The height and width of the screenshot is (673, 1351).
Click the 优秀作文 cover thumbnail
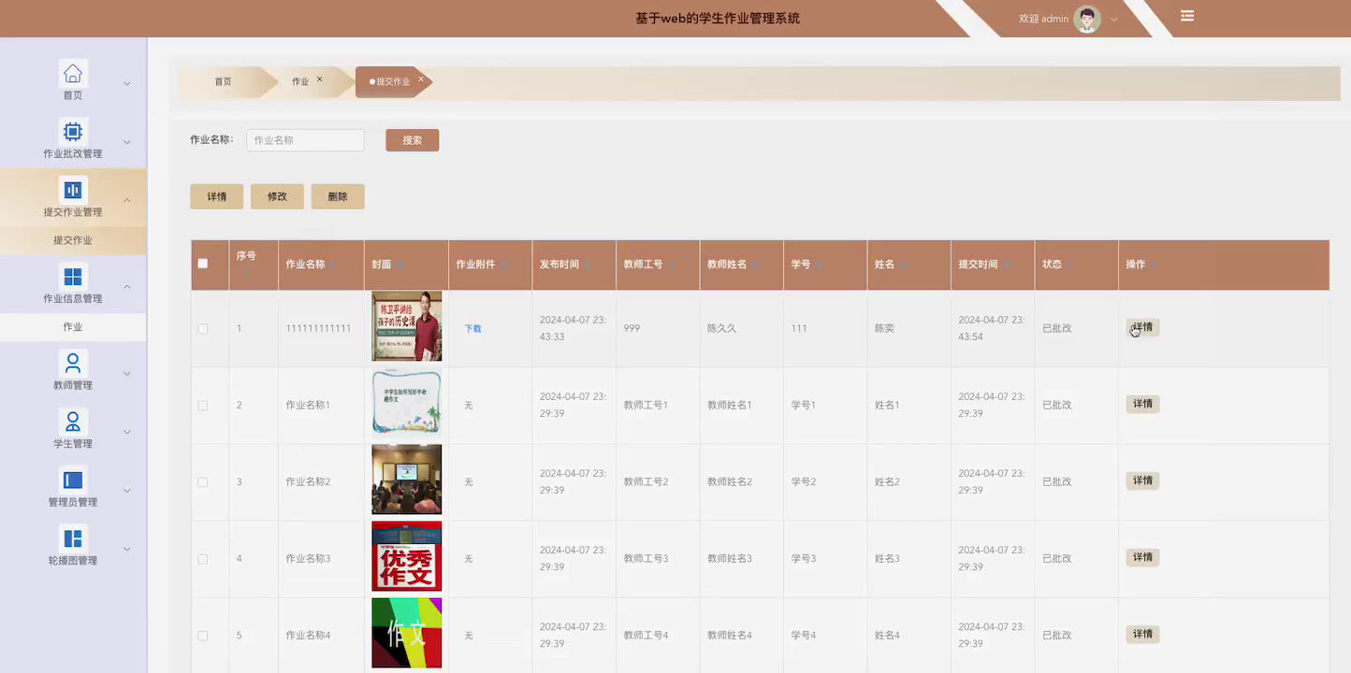point(406,556)
